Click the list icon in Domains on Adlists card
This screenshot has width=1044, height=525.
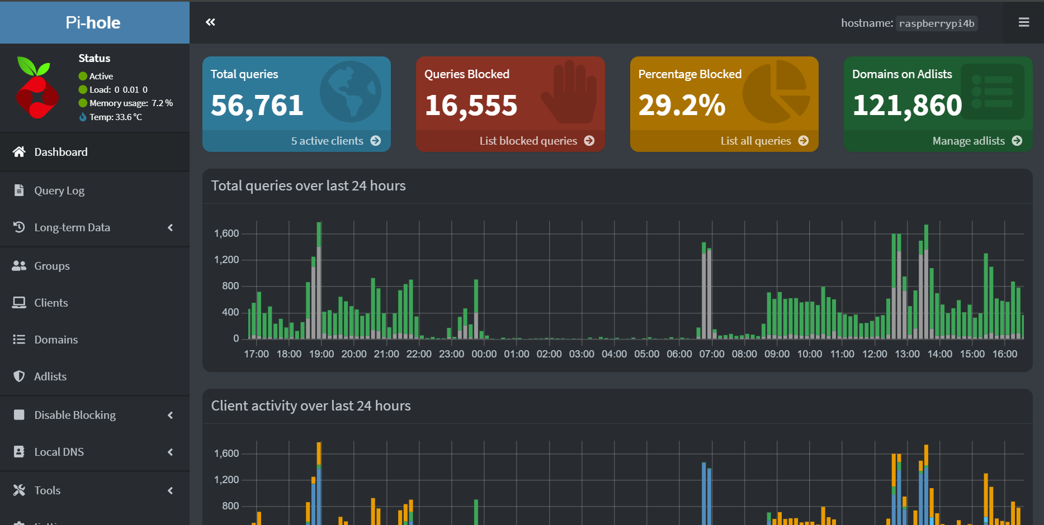point(993,92)
